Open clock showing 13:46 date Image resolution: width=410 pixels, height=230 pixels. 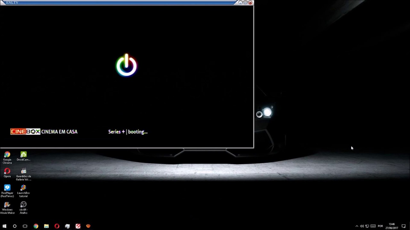391,226
